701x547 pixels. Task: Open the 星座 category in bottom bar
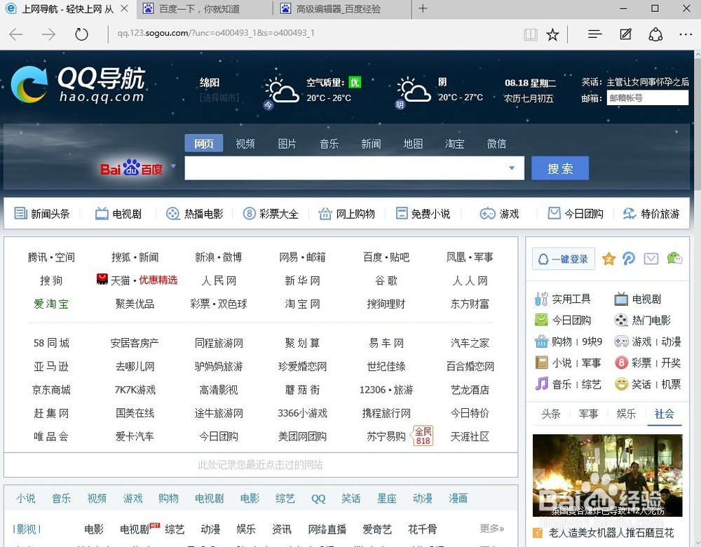[x=387, y=498]
